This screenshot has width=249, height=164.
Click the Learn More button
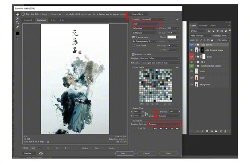click(137, 14)
